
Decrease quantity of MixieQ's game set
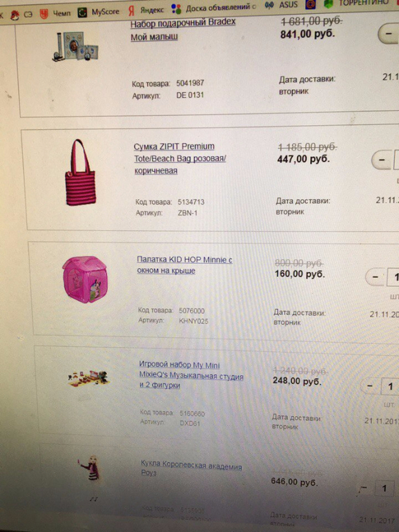click(370, 386)
